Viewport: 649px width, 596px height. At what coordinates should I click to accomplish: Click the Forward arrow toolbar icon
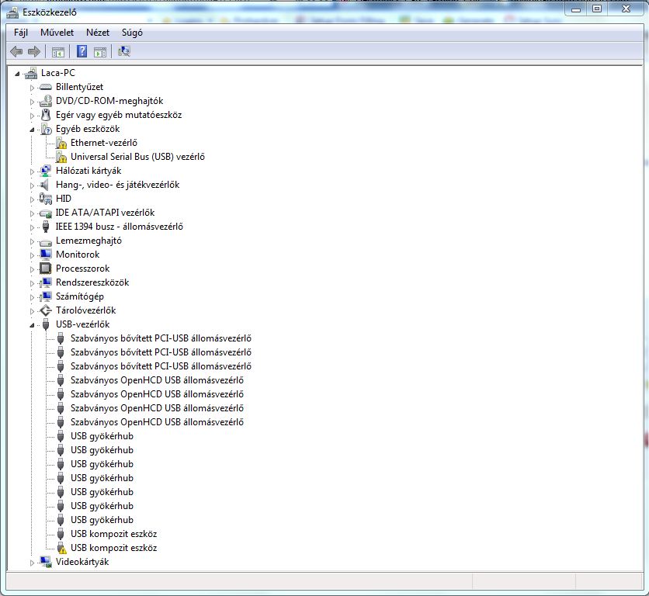coord(34,51)
